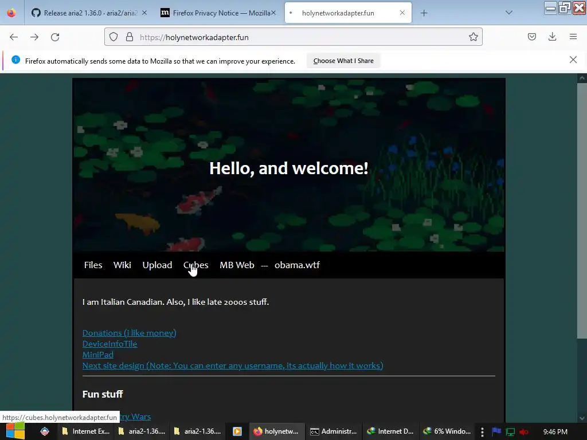The image size is (587, 440).
Task: Click the partially hidden Wars link
Action: [135, 417]
